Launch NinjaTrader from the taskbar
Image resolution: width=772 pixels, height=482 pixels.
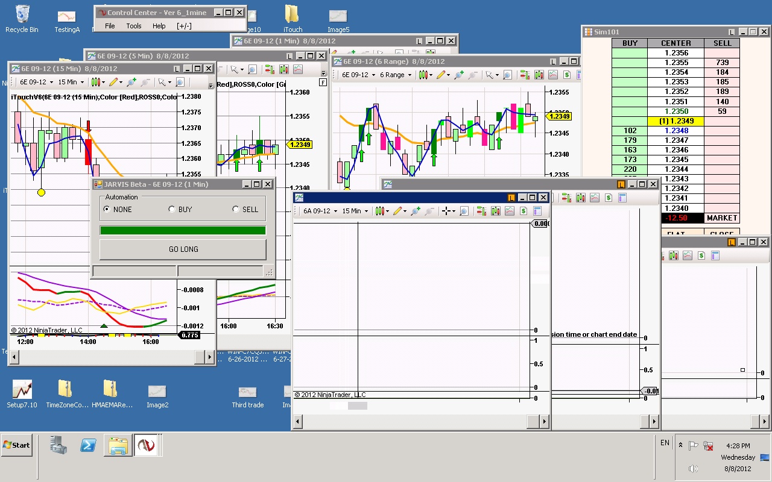coord(145,446)
